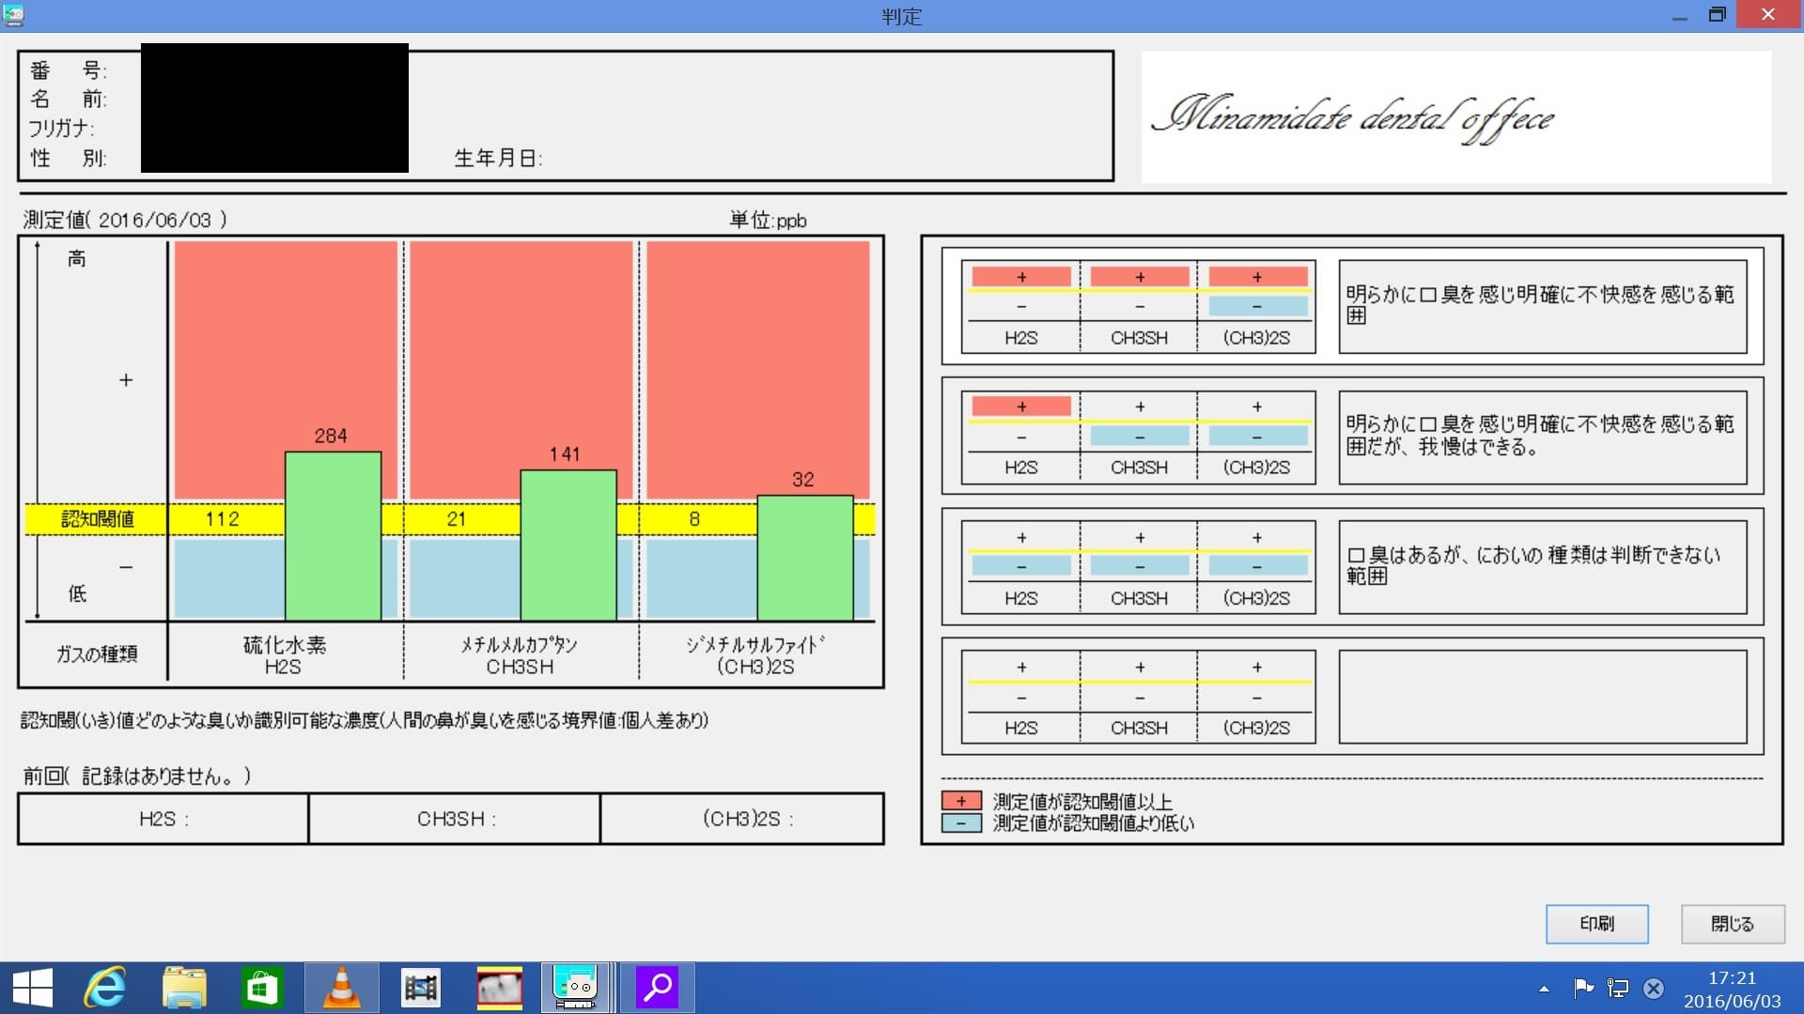Open the purple Search app
This screenshot has width=1804, height=1014.
pos(658,987)
